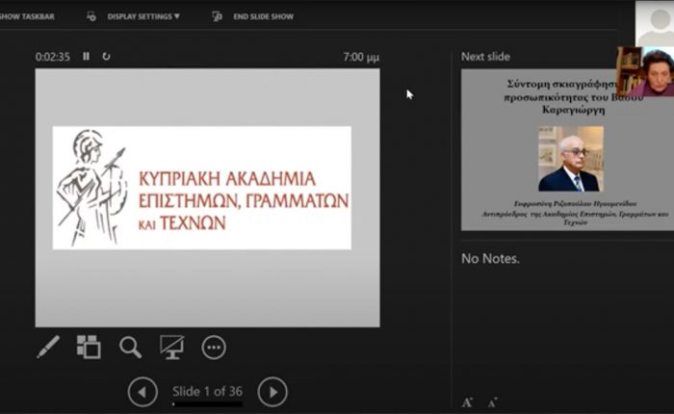Click the No Notes text area
Screen dimensions: 674x414
coord(490,258)
